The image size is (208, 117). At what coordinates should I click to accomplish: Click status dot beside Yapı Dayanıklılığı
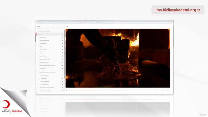[x=62, y=43]
